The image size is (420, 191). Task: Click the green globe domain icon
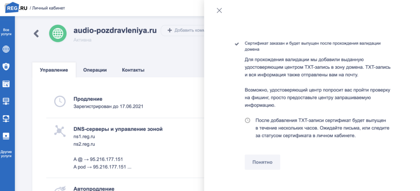point(57,34)
